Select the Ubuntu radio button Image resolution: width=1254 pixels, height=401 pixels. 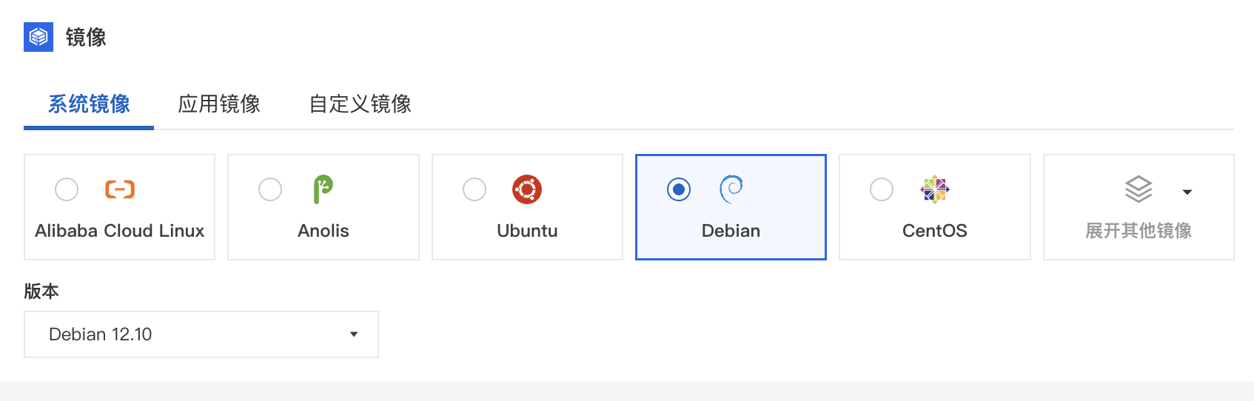point(475,189)
